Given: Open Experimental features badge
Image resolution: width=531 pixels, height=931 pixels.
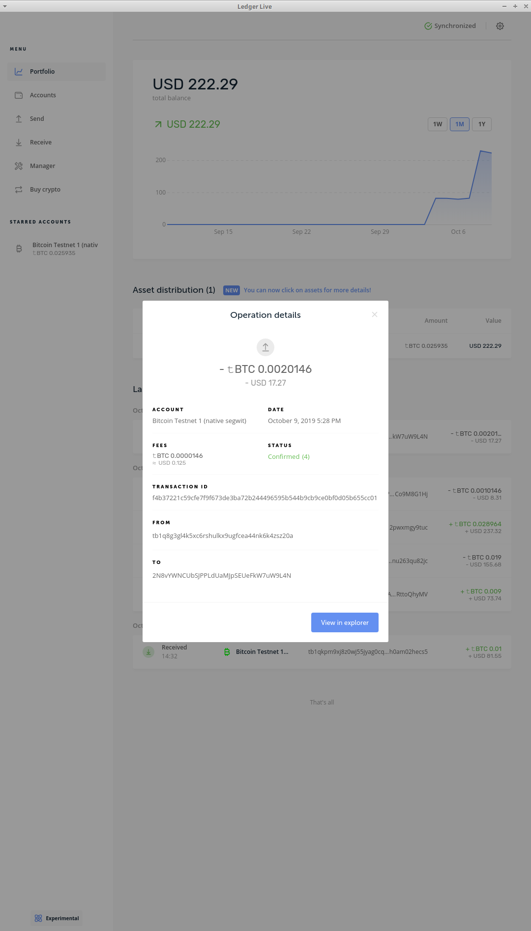Looking at the screenshot, I should tap(57, 918).
